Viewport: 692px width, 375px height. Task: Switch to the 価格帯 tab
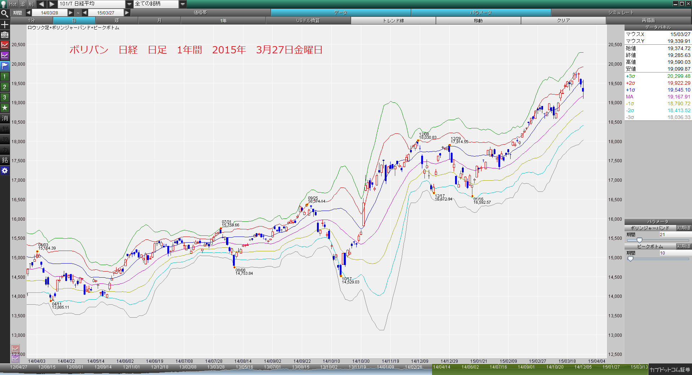pyautogui.click(x=200, y=13)
